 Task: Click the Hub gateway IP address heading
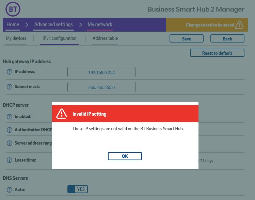tap(27, 62)
